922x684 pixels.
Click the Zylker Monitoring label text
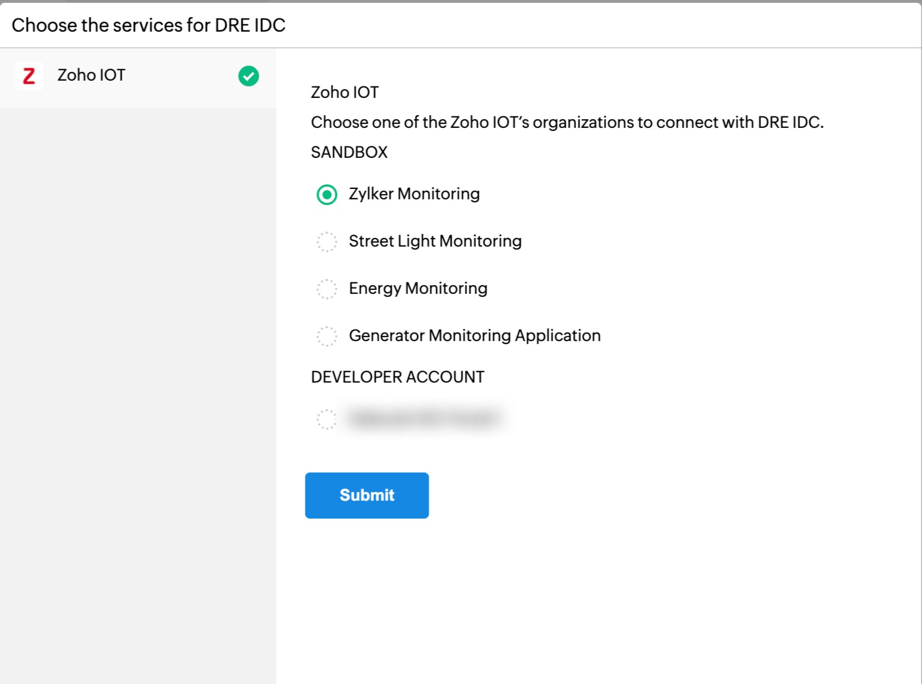point(414,194)
